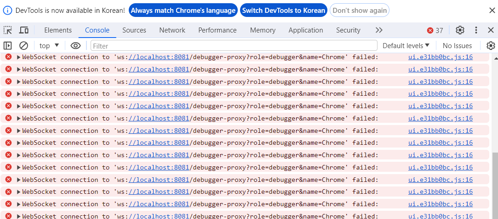Viewport: 498px width, 219px height.
Task: Create a live expression with the eye icon
Action: point(75,45)
